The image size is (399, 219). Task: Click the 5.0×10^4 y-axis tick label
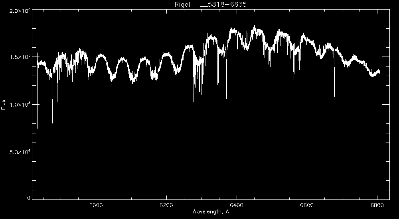point(21,152)
